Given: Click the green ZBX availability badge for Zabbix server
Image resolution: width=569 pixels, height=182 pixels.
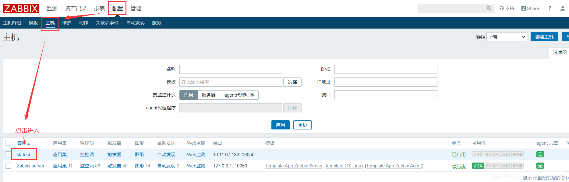Looking at the screenshot, I should pyautogui.click(x=478, y=166).
